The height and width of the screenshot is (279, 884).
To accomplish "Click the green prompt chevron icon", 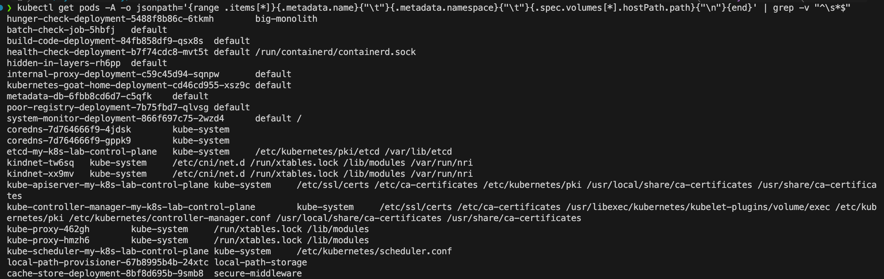I will [x=9, y=8].
